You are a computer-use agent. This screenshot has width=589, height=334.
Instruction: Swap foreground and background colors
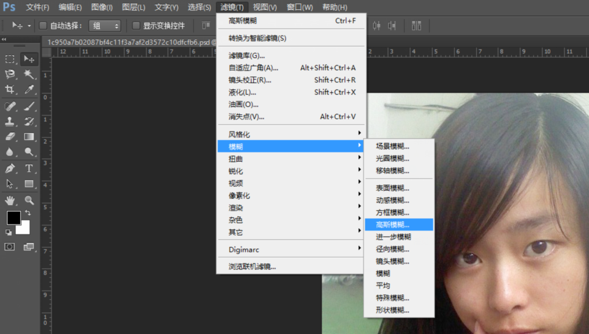click(28, 212)
